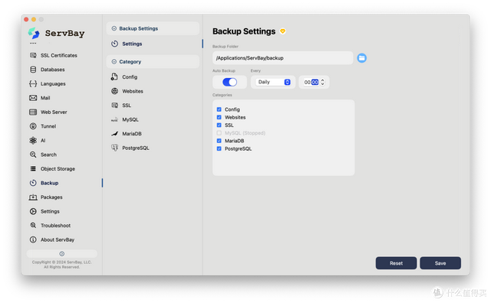Click the 'Object Storage' label in sidebar
Image resolution: width=491 pixels, height=303 pixels.
click(58, 168)
